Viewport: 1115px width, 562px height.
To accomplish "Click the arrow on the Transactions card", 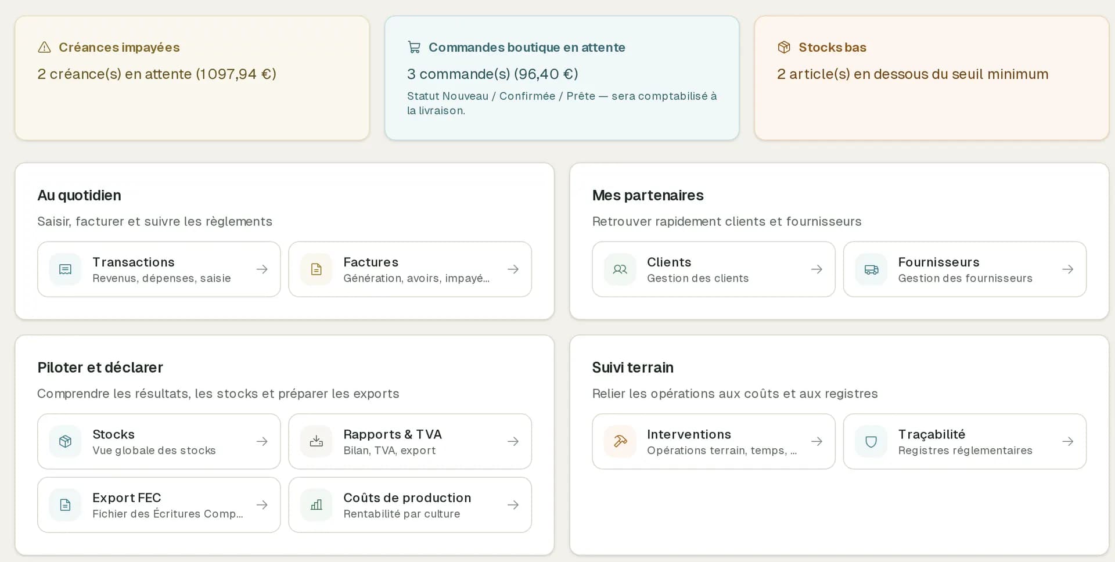I will pos(262,269).
